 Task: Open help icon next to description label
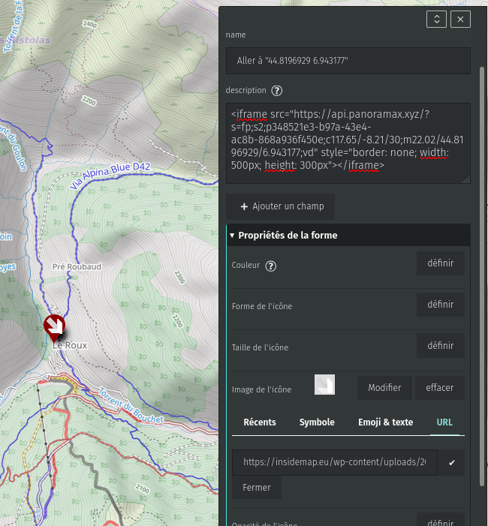(x=277, y=91)
